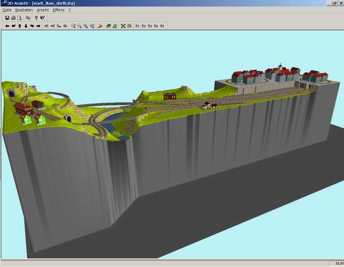The width and height of the screenshot is (344, 267).
Task: Click the Print icon in toolbar
Action: point(13,18)
